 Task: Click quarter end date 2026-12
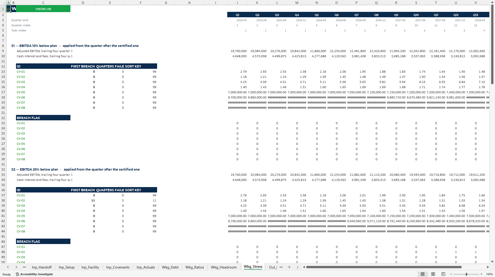(380, 20)
